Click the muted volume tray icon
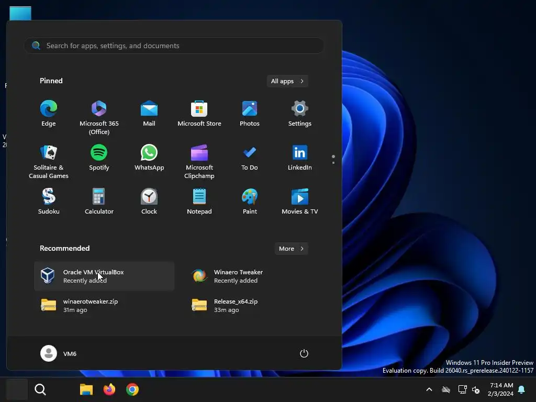This screenshot has height=402, width=536. click(x=476, y=389)
